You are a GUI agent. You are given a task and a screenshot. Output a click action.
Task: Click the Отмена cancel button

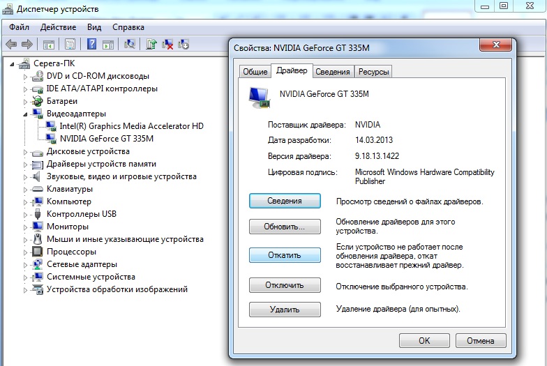pos(481,340)
